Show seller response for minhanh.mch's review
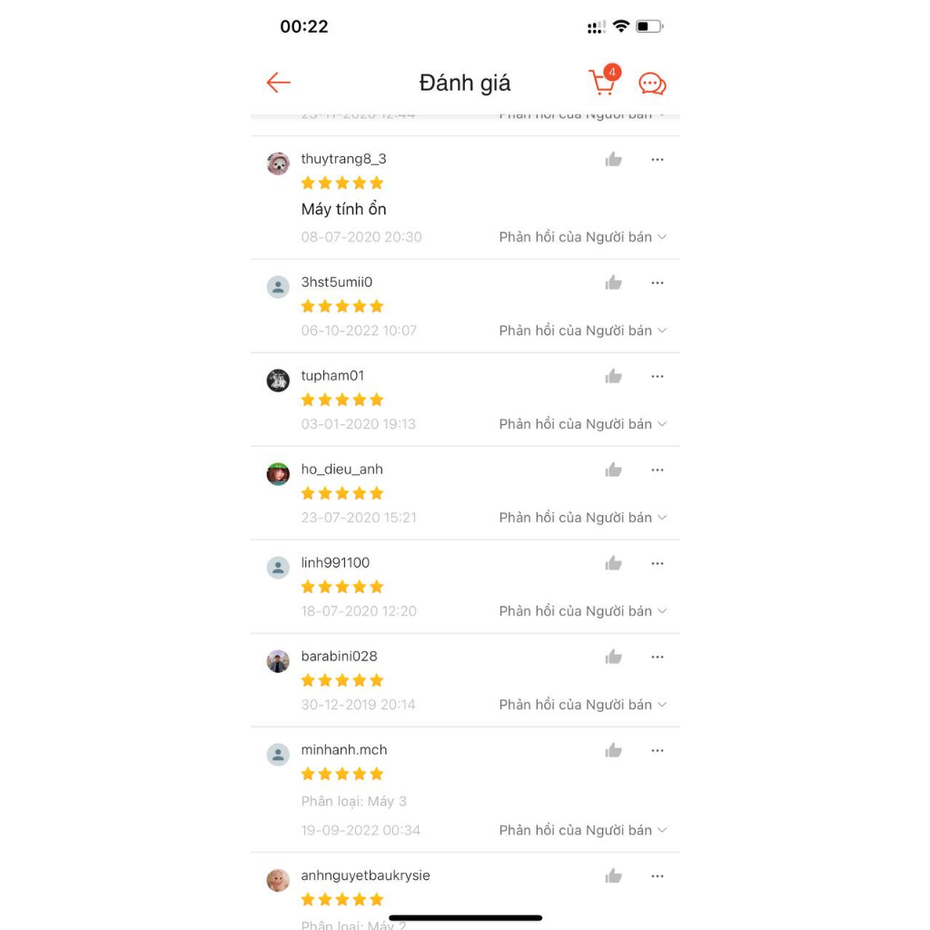The image size is (930, 930). point(582,830)
